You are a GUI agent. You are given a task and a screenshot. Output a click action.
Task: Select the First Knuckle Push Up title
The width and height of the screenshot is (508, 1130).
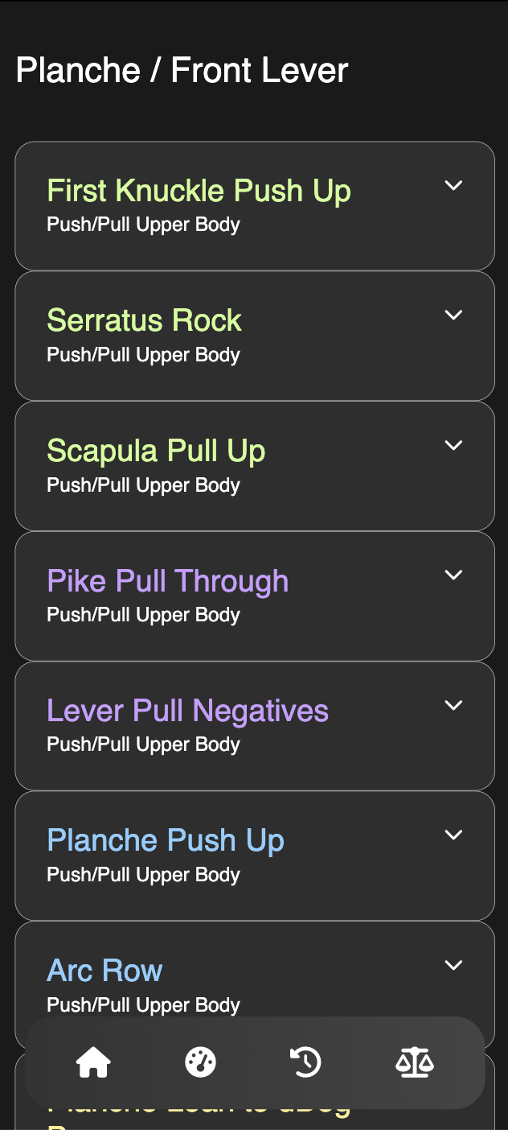pos(199,191)
